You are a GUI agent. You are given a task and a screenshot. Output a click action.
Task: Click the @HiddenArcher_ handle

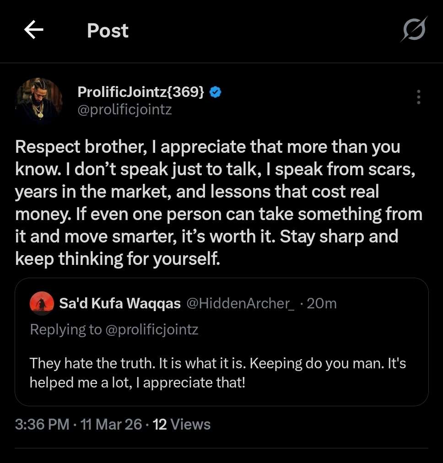(x=240, y=303)
